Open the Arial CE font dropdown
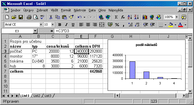194x105 pixels. (x=41, y=25)
